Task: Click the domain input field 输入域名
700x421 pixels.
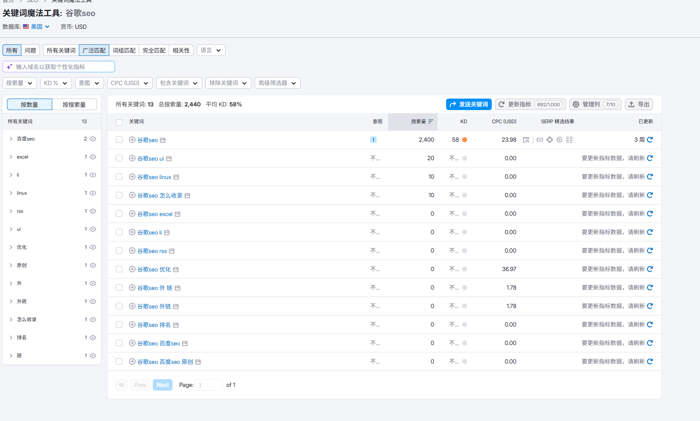Action: (59, 67)
